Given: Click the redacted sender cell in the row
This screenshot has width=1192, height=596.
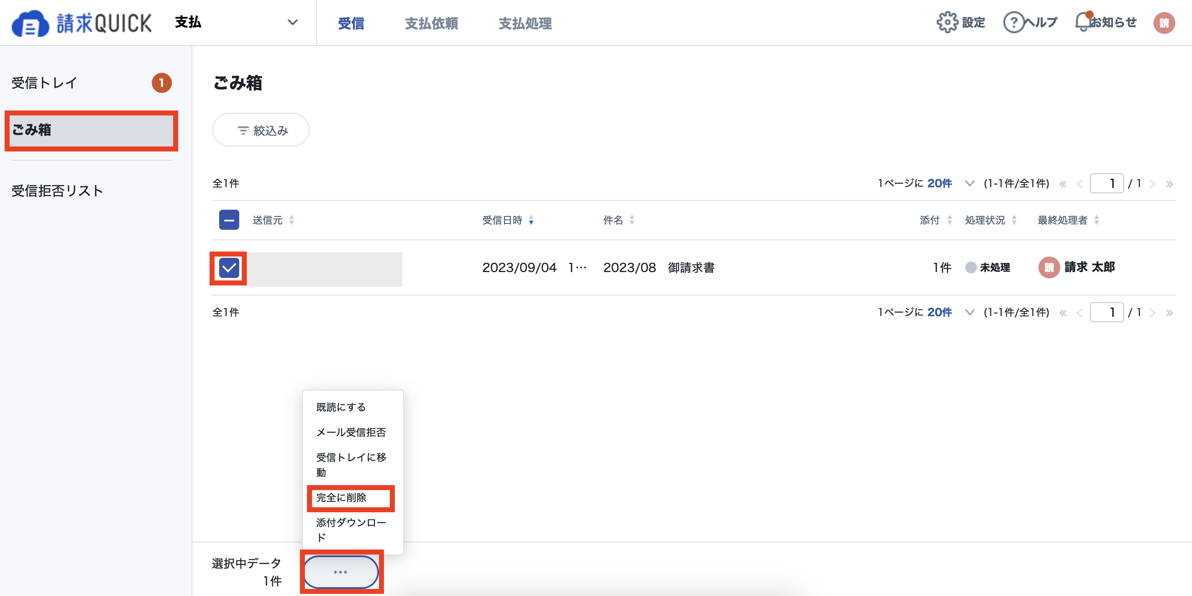Looking at the screenshot, I should click(325, 269).
